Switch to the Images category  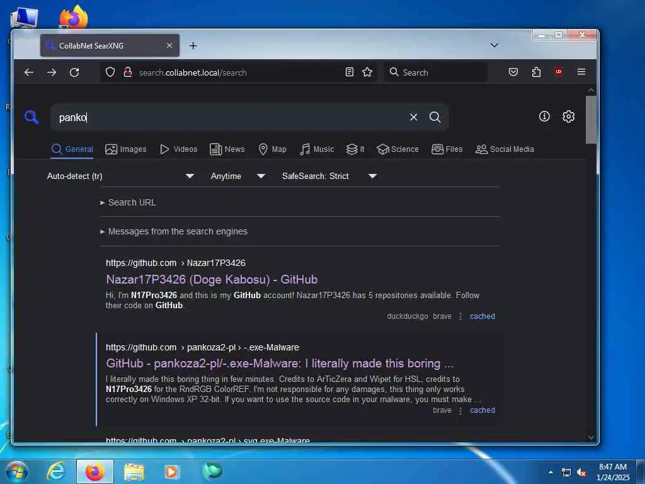pos(126,149)
